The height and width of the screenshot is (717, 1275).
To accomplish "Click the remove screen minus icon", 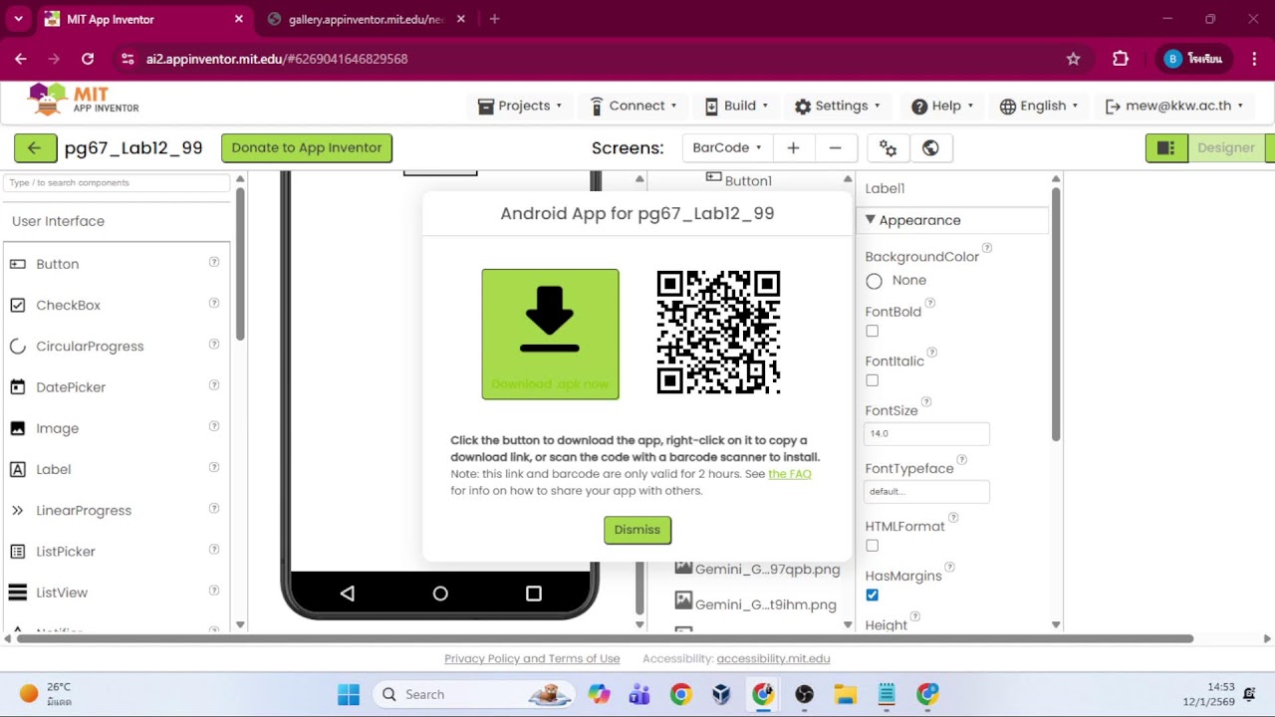I will click(x=835, y=148).
